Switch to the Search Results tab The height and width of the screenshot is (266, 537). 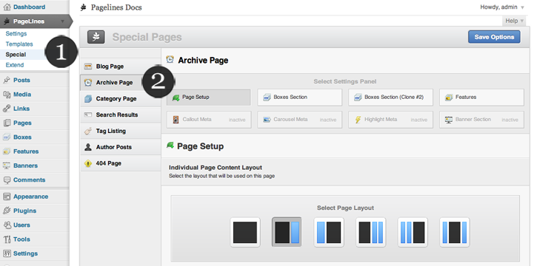121,115
